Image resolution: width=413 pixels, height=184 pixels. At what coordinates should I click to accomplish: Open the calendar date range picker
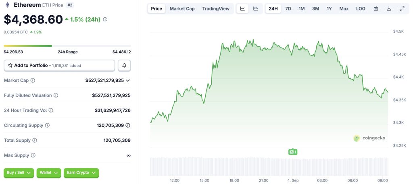(x=376, y=8)
